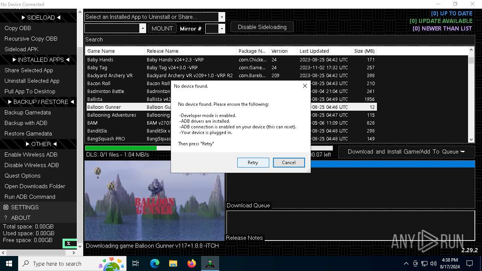Click the network tray icon

[x=424, y=263]
